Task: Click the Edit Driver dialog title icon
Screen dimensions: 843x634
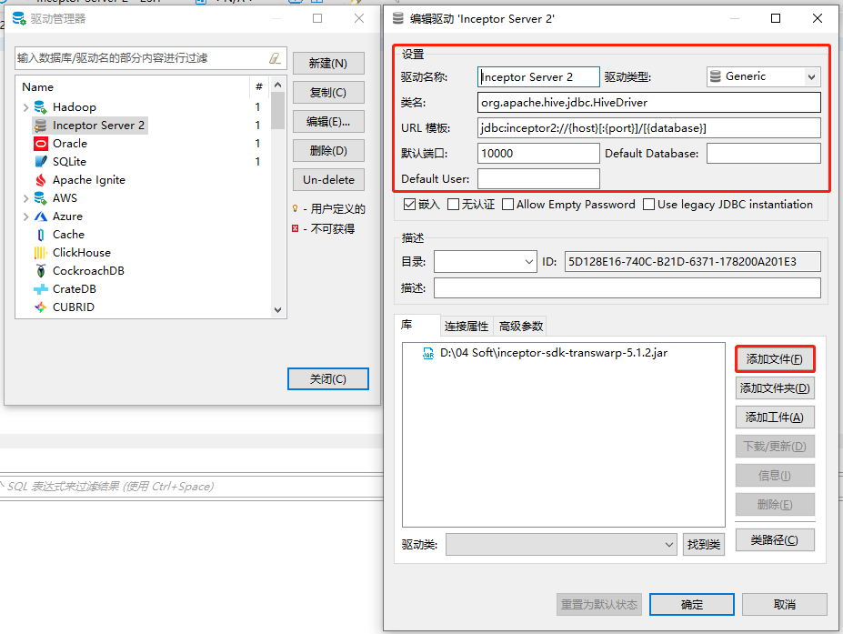Action: (397, 19)
